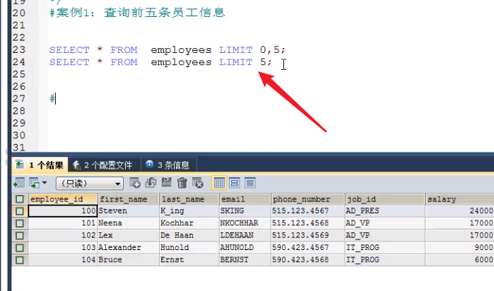Sort by the phone_number column header
The width and height of the screenshot is (494, 291).
[307, 199]
